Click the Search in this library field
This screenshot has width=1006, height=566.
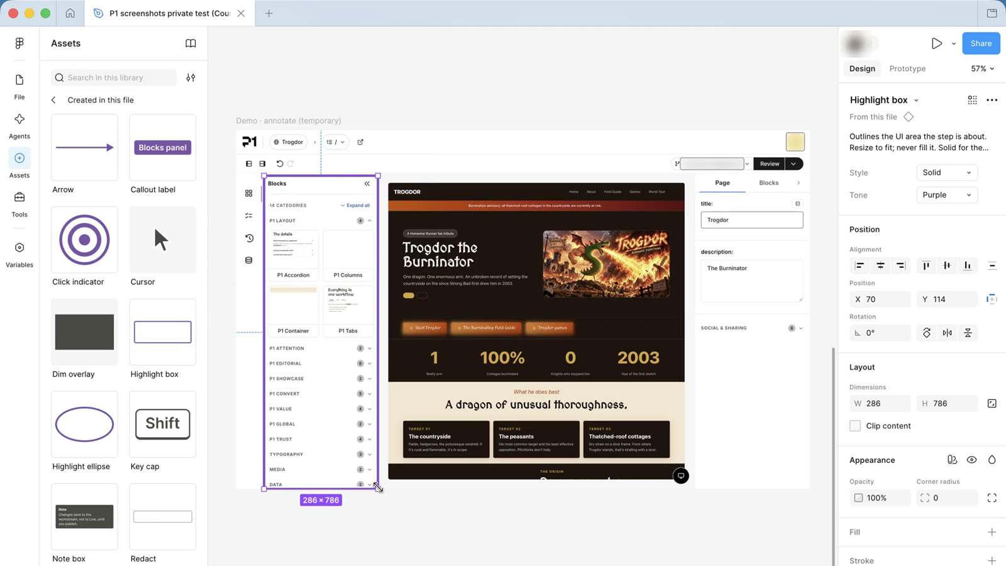tap(114, 77)
